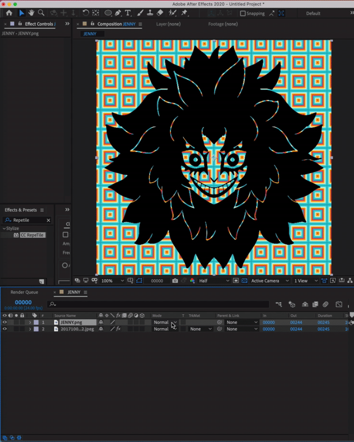Click the composition mini-flowchart icon in timeline
The height and width of the screenshot is (442, 354).
coord(279,305)
